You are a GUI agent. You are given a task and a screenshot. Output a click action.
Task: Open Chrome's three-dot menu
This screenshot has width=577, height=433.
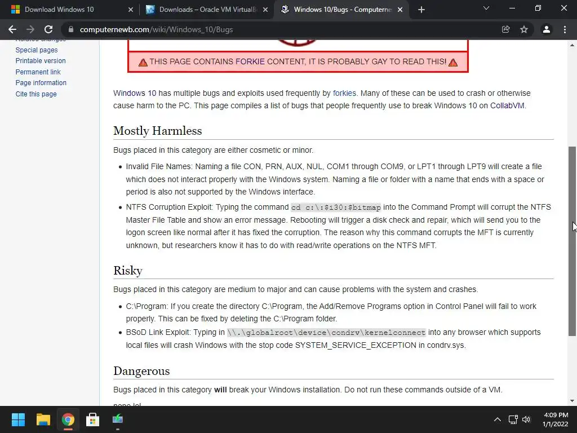click(x=565, y=29)
